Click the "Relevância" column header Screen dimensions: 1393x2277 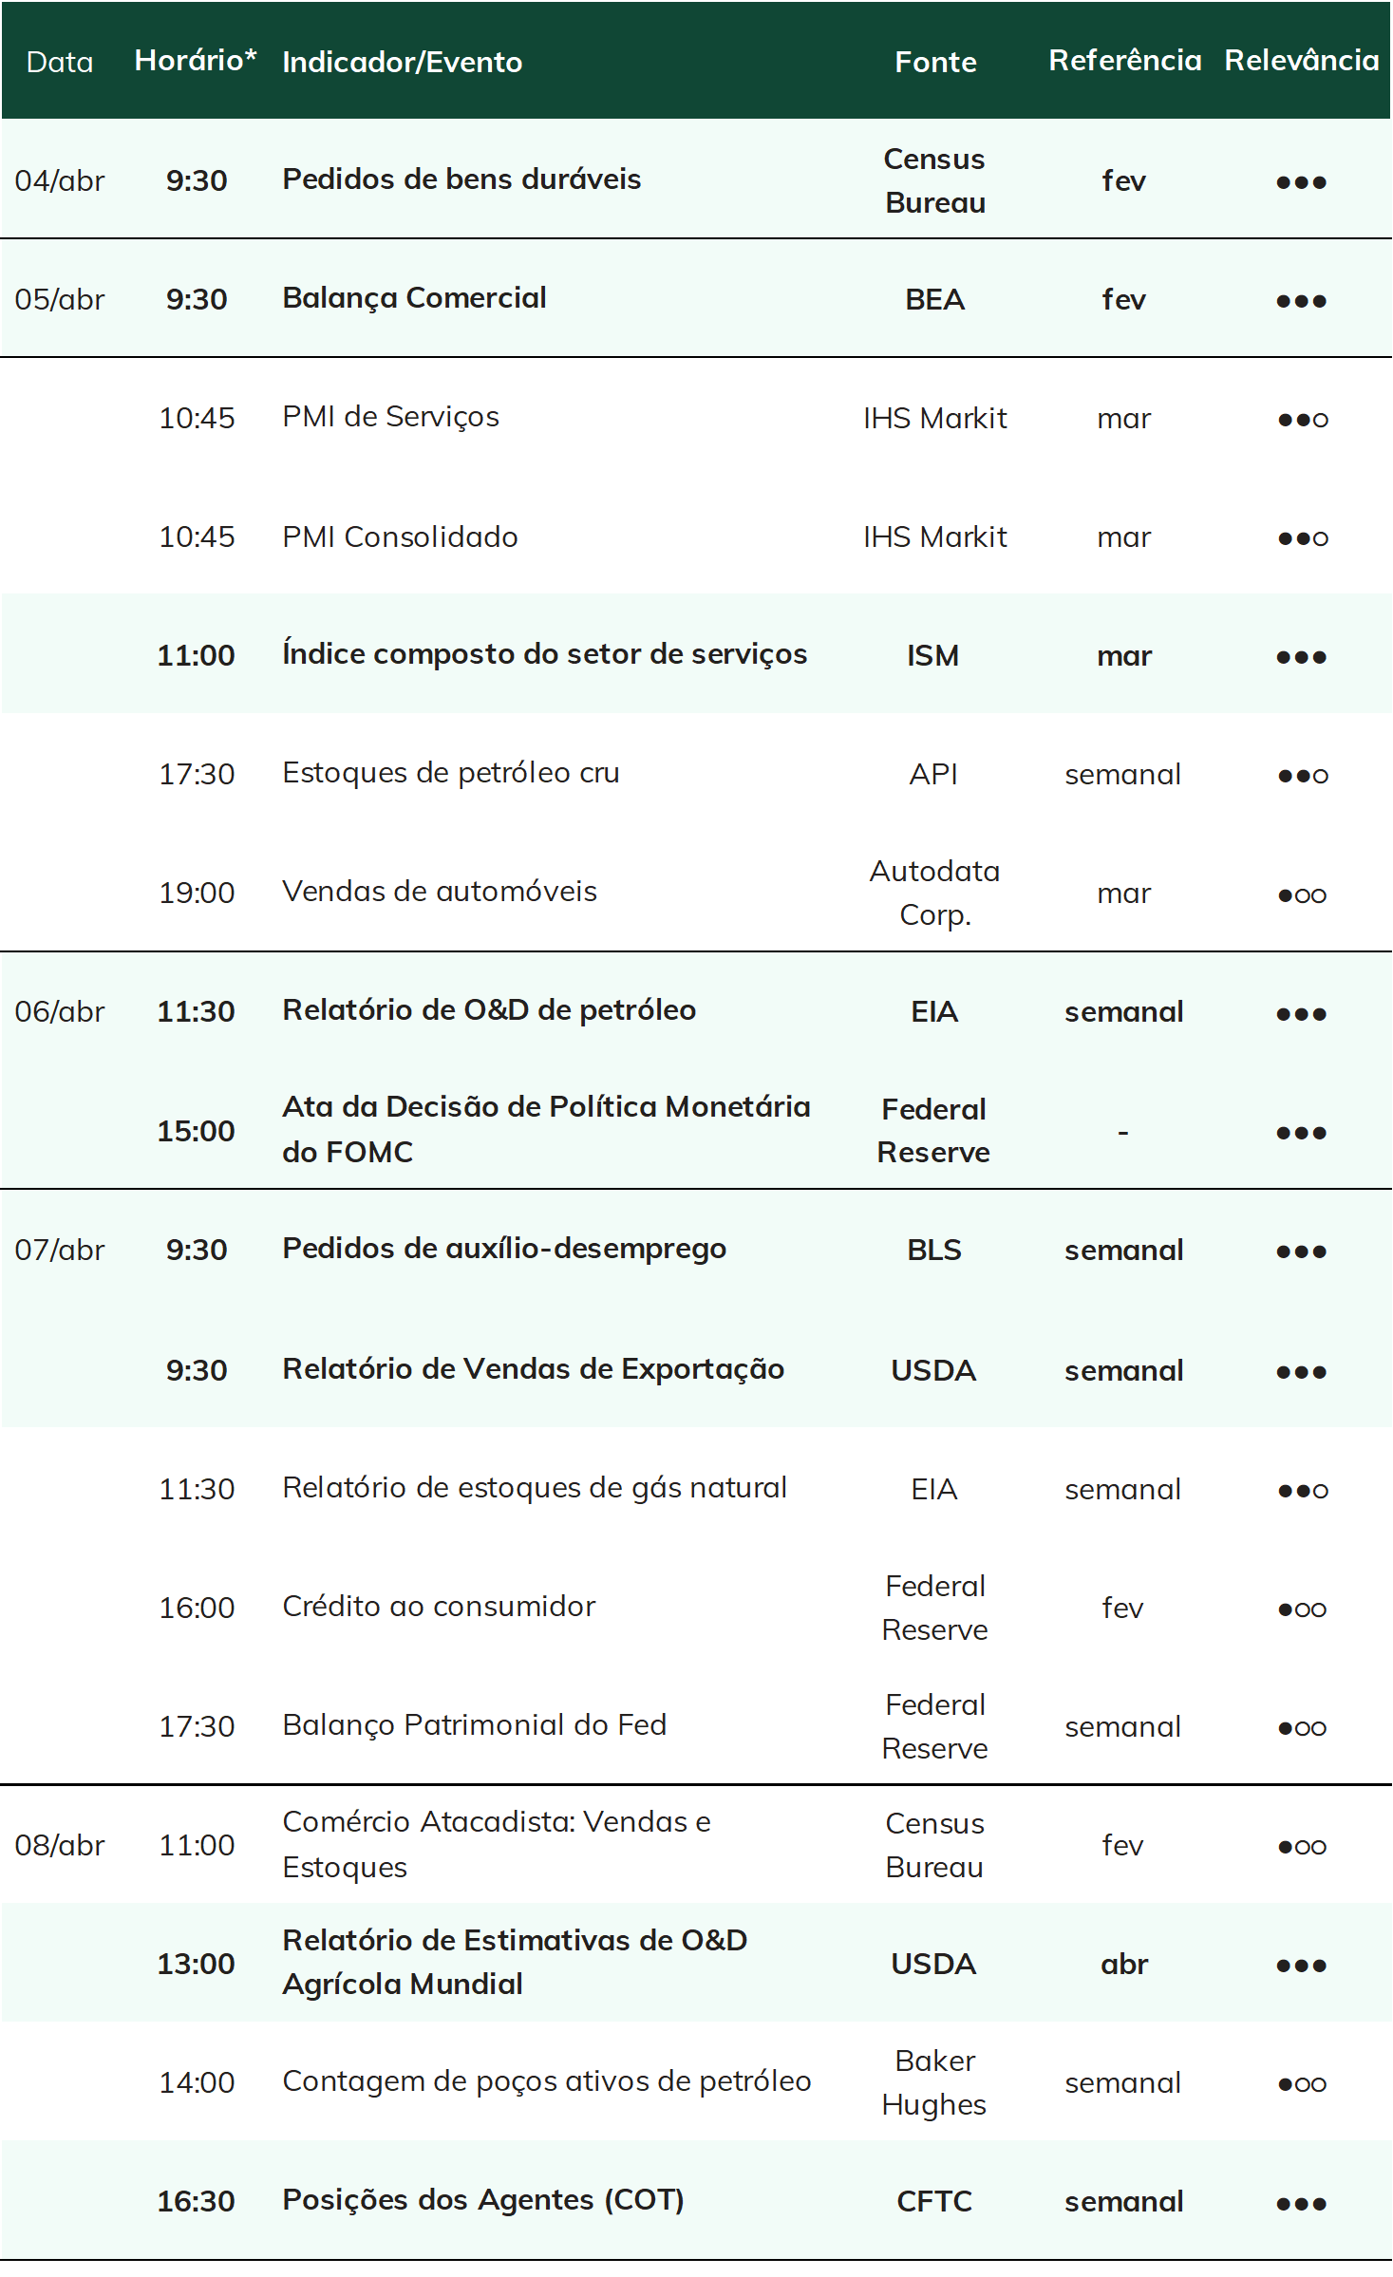coord(1302,60)
